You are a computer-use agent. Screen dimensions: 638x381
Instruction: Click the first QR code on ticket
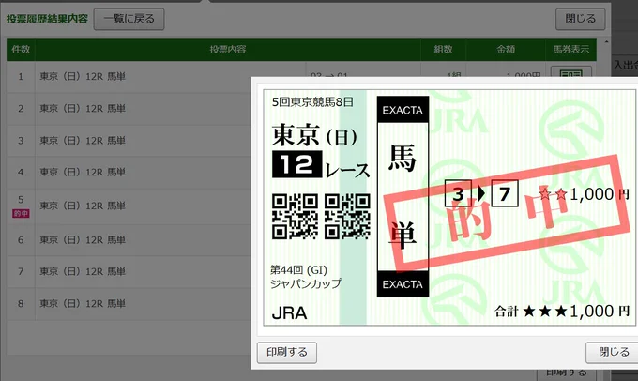point(295,217)
